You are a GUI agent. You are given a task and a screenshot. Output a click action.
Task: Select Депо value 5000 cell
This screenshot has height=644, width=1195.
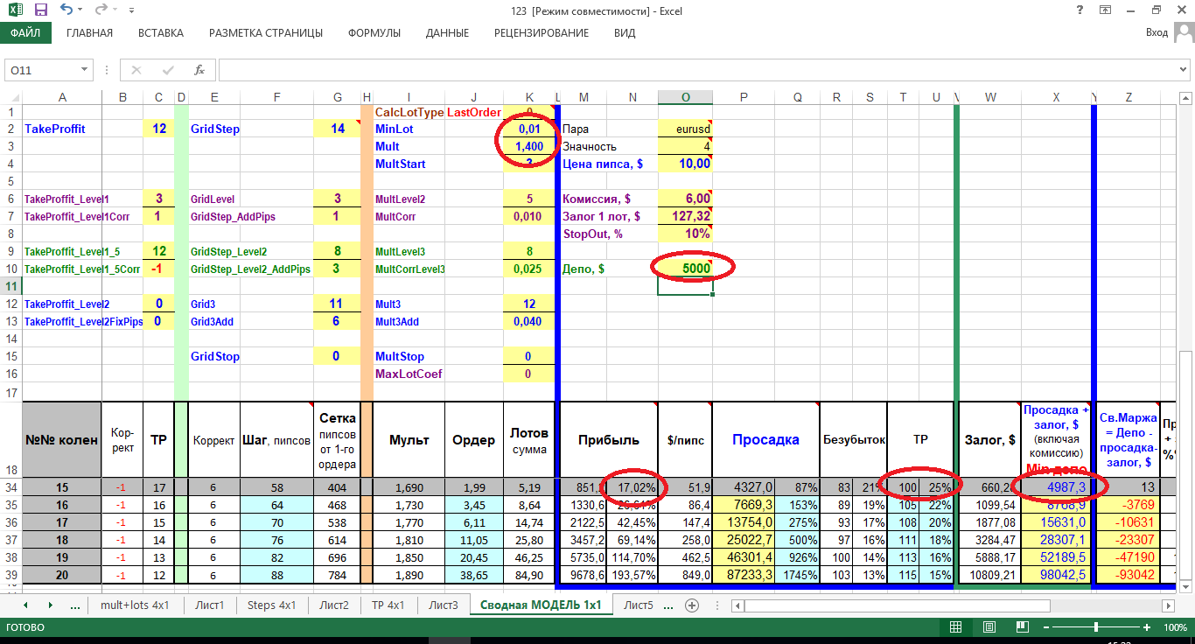pos(685,269)
